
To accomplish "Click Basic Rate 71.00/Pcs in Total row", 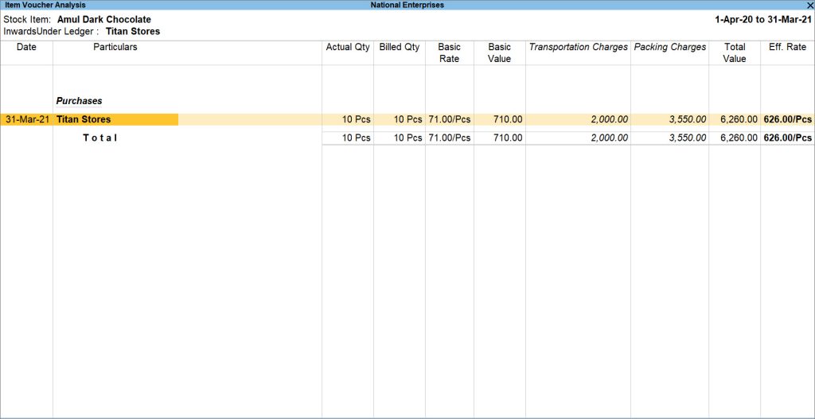I will point(450,138).
